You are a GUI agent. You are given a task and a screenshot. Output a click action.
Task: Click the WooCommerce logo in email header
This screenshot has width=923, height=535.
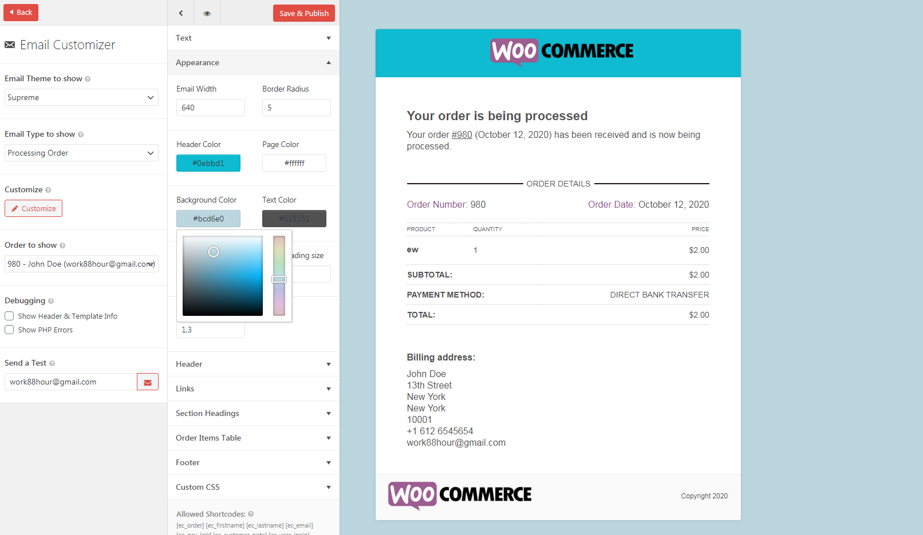[562, 52]
